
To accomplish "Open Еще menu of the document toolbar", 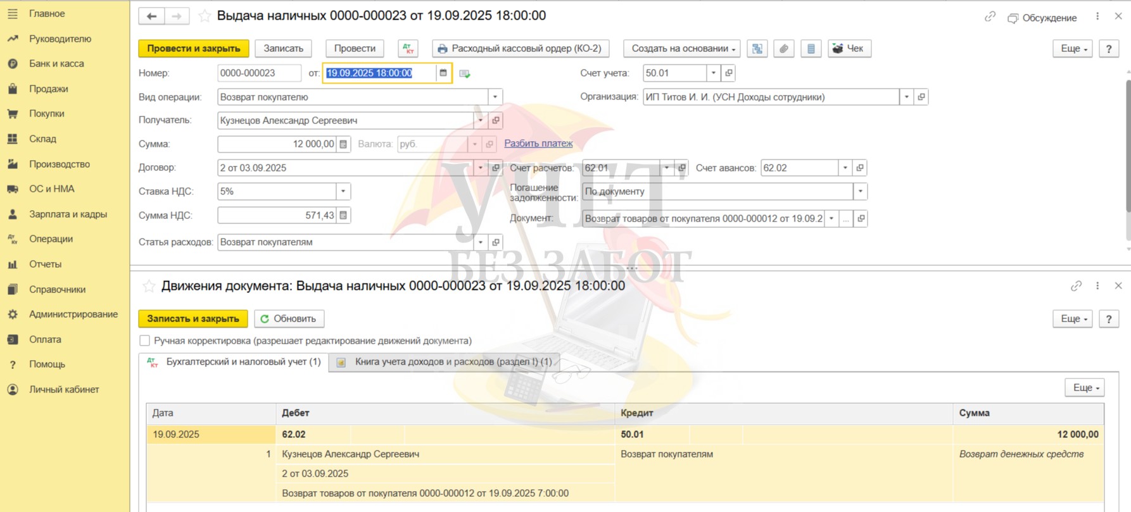I will click(x=1073, y=49).
